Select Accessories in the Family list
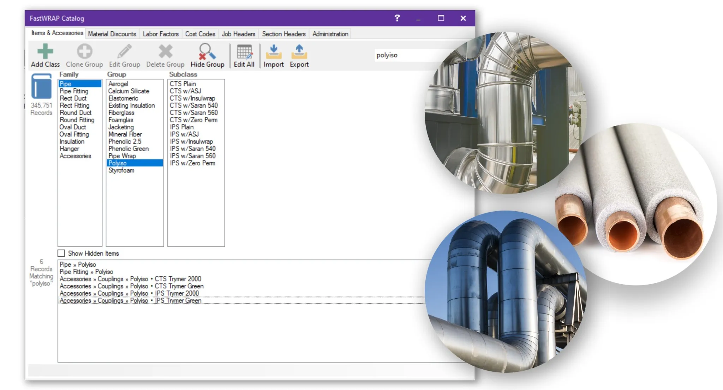 point(80,156)
